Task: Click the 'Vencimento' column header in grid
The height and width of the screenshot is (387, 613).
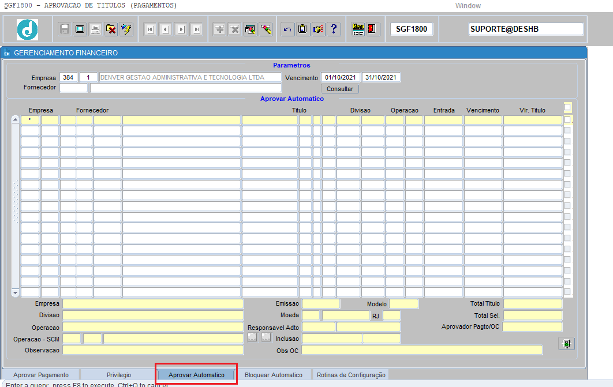Action: 483,110
